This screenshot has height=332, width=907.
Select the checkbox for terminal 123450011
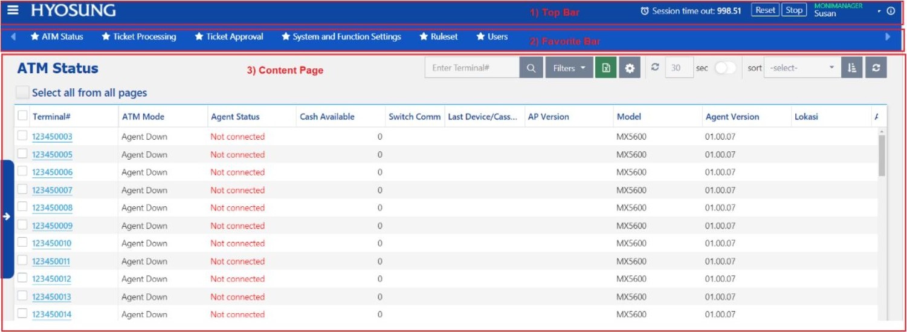(22, 260)
